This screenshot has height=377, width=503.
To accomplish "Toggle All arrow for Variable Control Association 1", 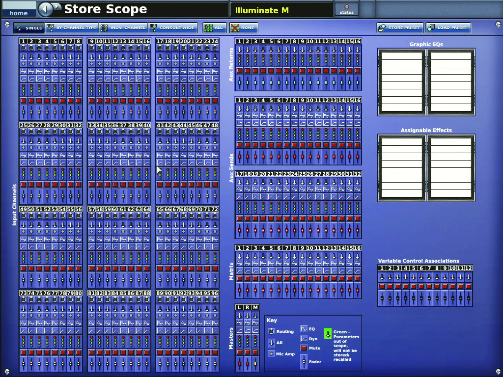I will pos(382,277).
